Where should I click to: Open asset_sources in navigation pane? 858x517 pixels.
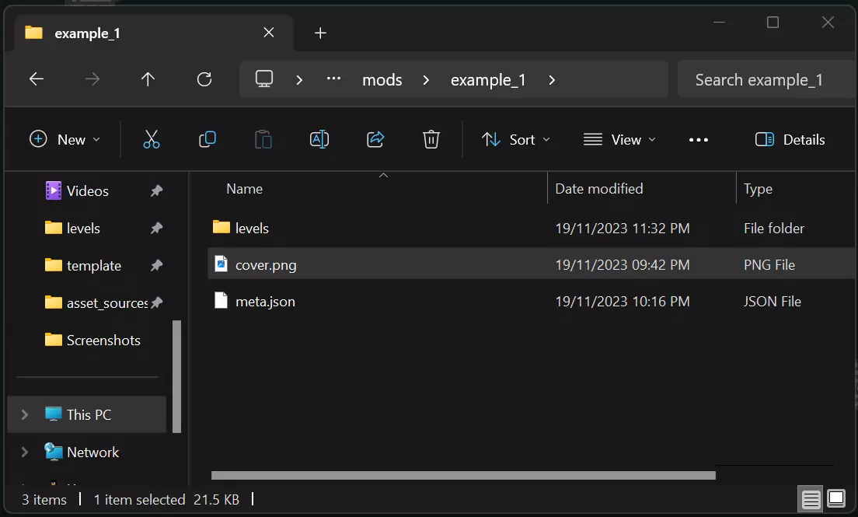pos(106,303)
